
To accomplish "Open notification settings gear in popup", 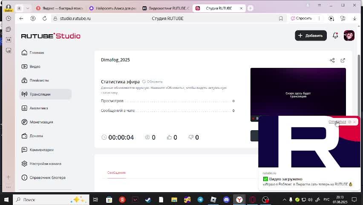I will [349, 122].
